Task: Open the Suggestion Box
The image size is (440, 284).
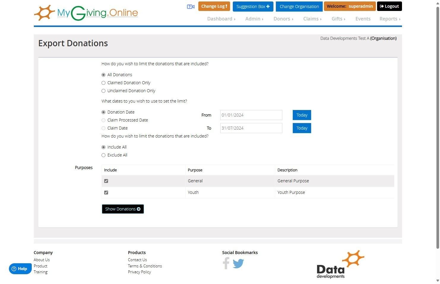Action: coord(253,7)
